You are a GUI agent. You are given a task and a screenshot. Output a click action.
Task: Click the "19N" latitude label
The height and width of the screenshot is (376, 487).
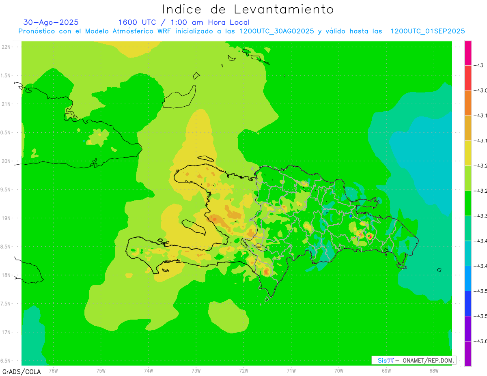point(7,218)
